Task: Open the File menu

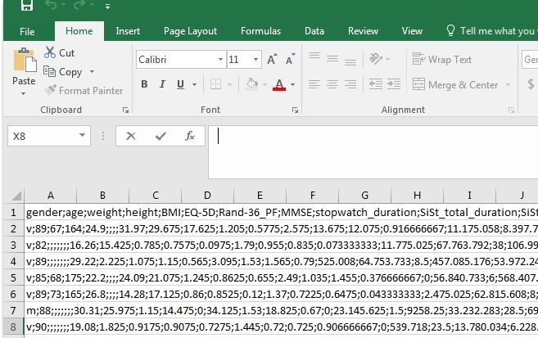Action: pyautogui.click(x=27, y=31)
